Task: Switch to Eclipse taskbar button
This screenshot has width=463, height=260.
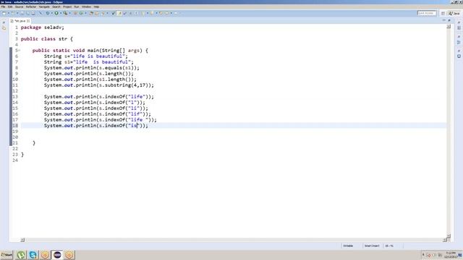Action: pyautogui.click(x=57, y=255)
